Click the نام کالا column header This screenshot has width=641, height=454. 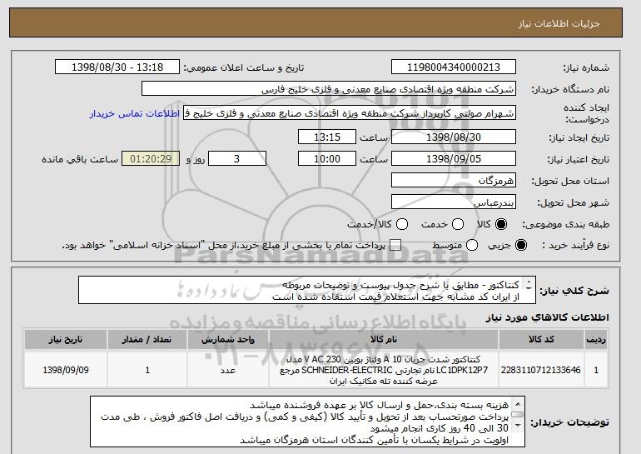pyautogui.click(x=384, y=340)
